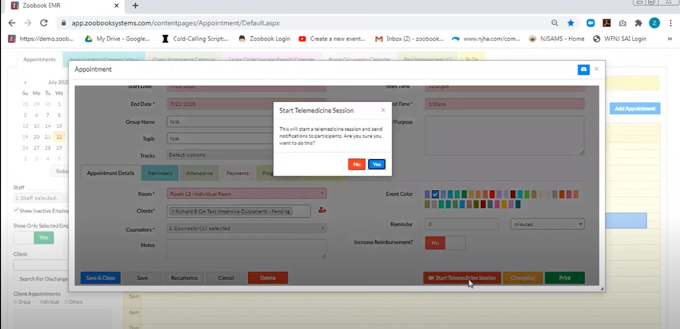Open the Chrome extensions puzzle icon

click(638, 23)
